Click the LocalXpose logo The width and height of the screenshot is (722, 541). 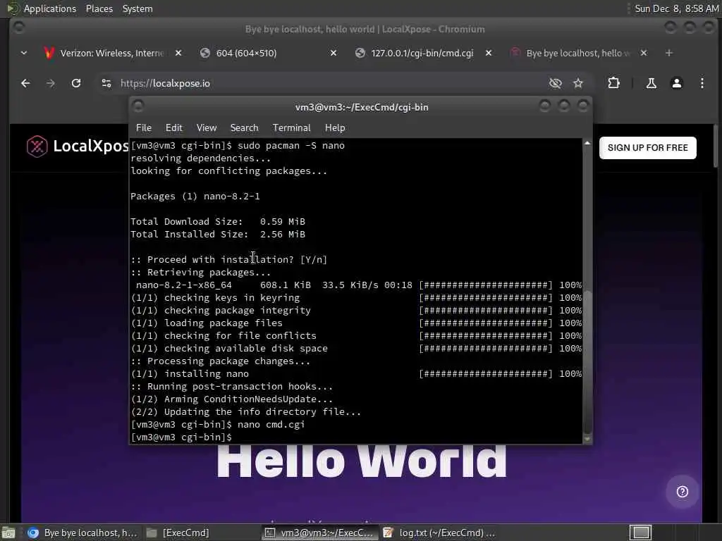coord(78,147)
